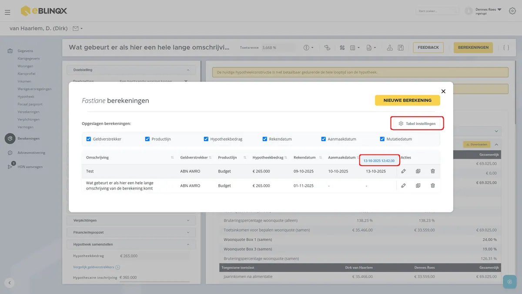The width and height of the screenshot is (522, 294).
Task: Click the yellow BEREKENINGEN toolbar button
Action: [473, 47]
